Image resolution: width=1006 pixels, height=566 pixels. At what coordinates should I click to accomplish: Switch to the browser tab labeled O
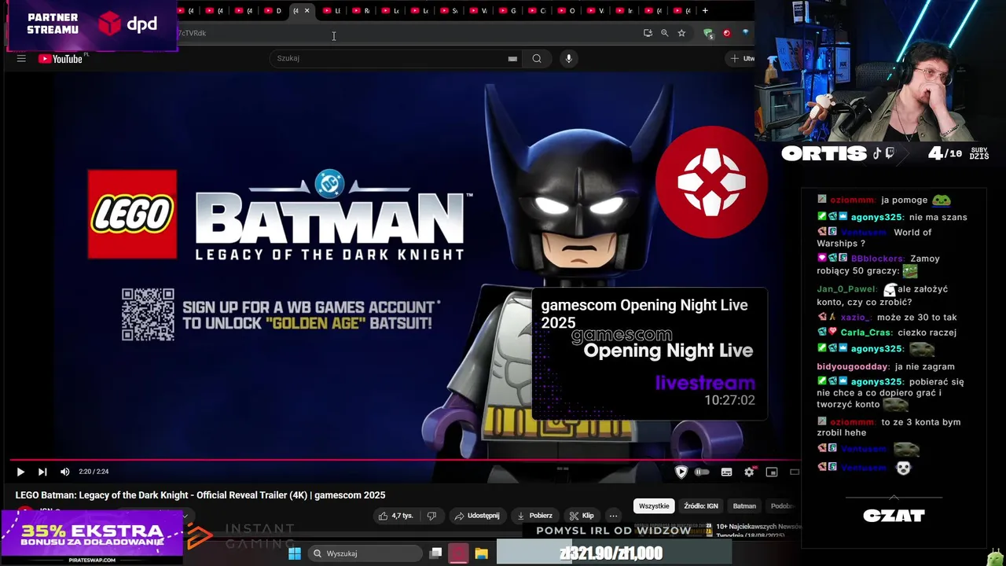566,11
